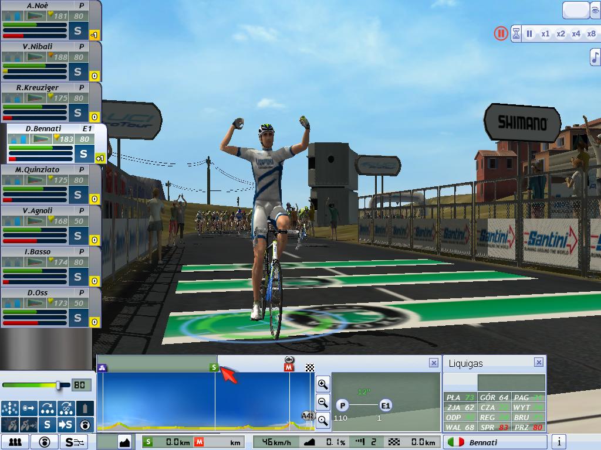The height and width of the screenshot is (450, 601).
Task: Click the arrow-S lead-out sprint button
Action: coord(67,424)
